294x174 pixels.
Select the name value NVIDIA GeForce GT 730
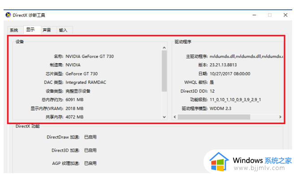coord(90,56)
